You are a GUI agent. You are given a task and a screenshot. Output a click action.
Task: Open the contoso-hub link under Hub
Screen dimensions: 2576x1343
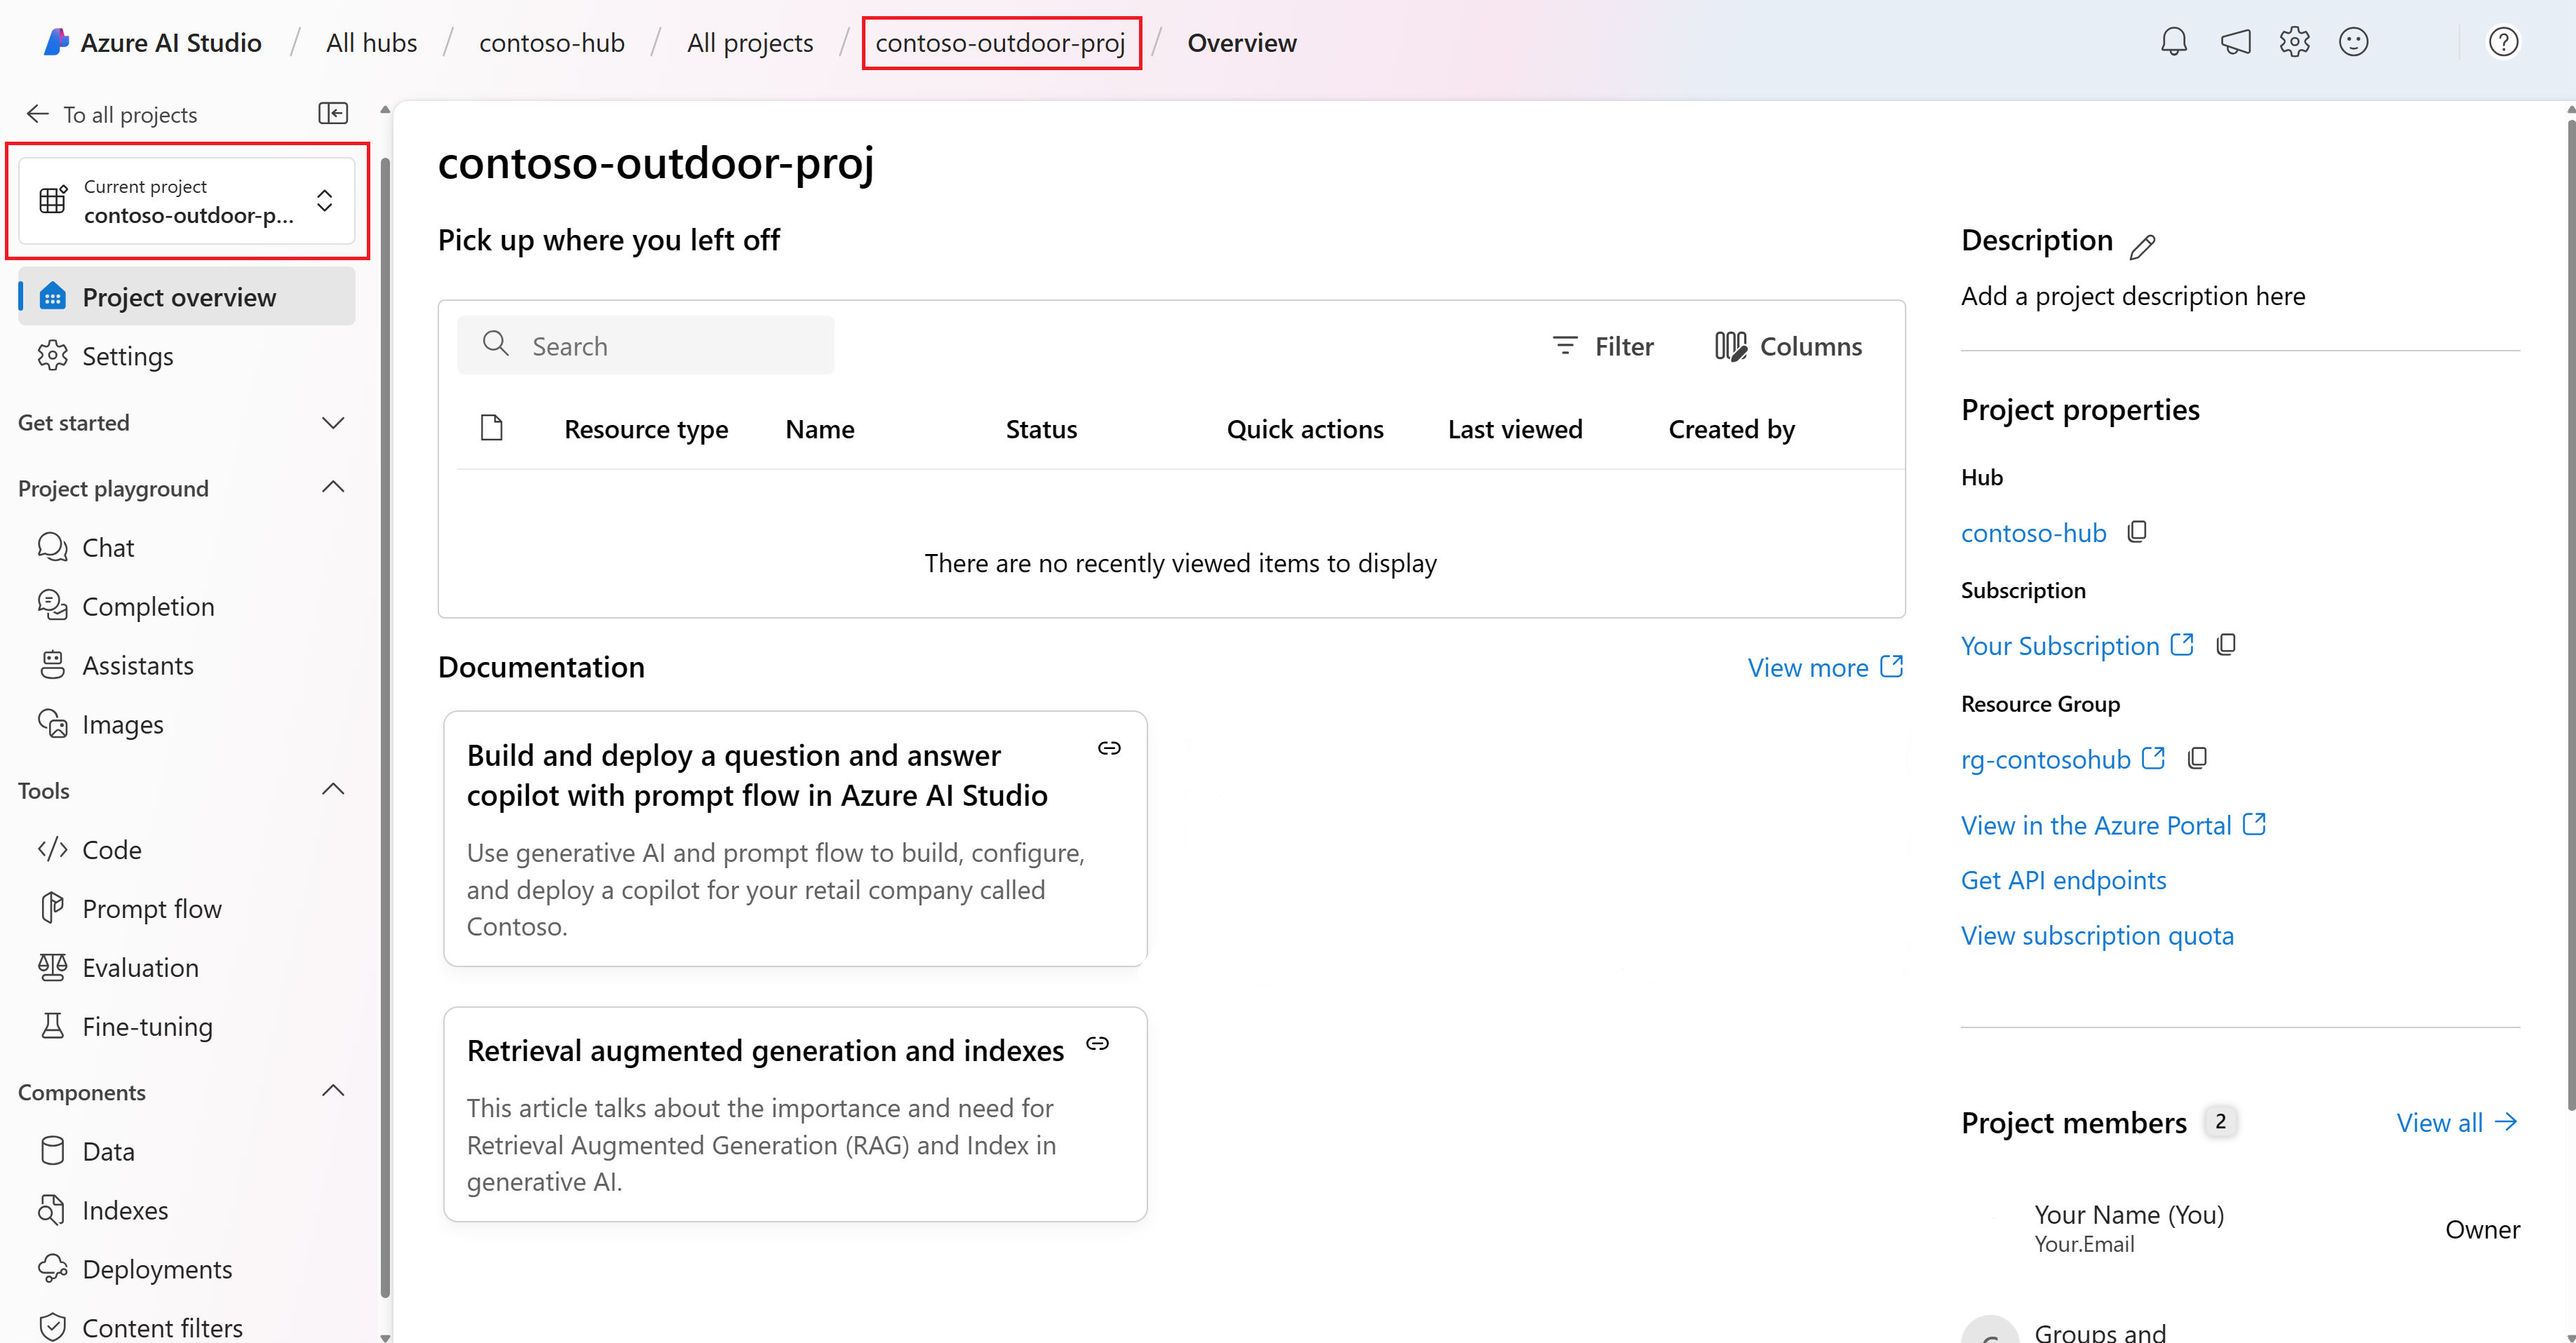(2033, 533)
